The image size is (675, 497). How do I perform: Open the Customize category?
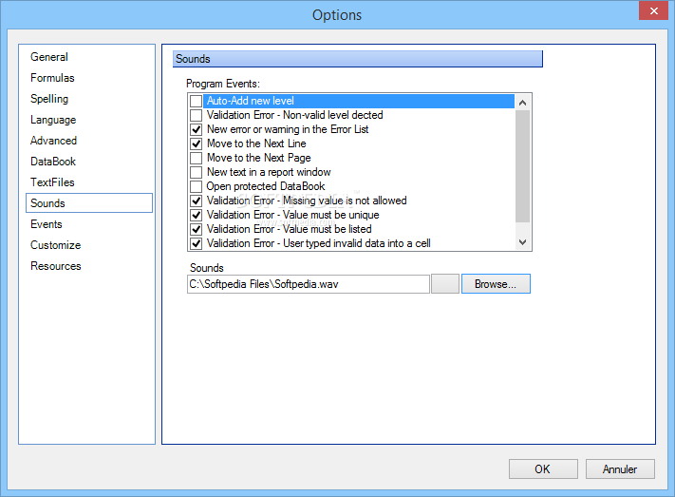pos(55,245)
